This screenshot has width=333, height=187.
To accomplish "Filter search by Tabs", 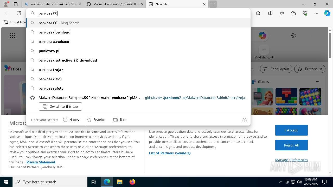I will (x=120, y=120).
